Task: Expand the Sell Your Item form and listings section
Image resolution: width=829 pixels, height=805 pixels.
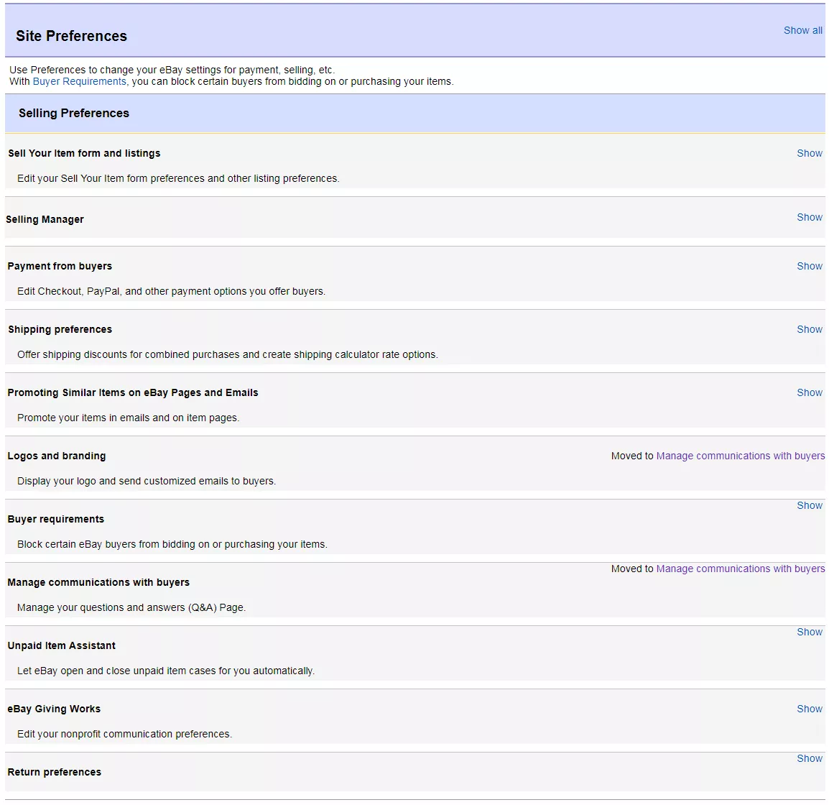Action: coord(809,153)
